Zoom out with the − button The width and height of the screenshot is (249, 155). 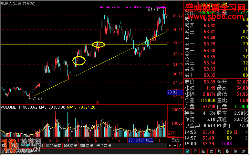click(x=175, y=146)
